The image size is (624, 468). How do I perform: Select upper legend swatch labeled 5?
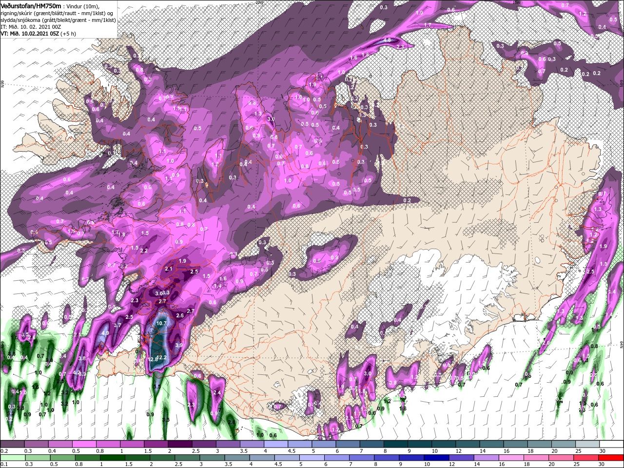(x=324, y=444)
